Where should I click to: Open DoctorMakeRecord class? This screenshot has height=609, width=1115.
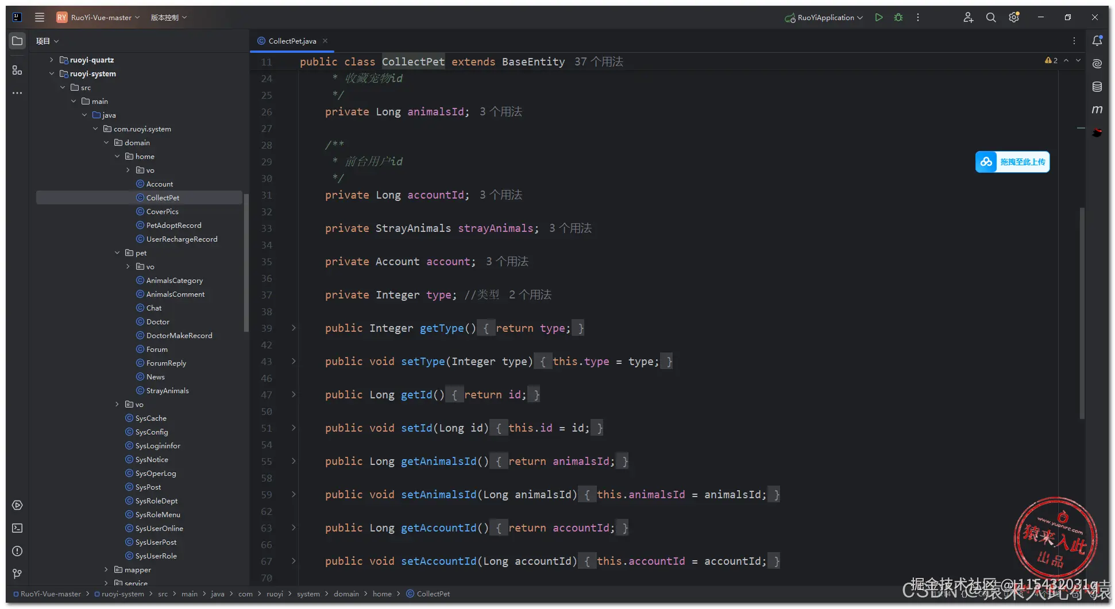point(179,335)
